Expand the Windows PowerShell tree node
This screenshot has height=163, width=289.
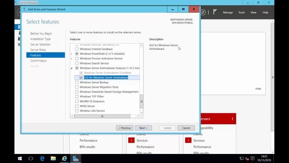(x=72, y=54)
